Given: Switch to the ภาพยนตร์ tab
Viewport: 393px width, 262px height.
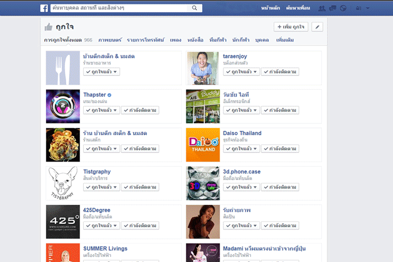Looking at the screenshot, I should [110, 40].
